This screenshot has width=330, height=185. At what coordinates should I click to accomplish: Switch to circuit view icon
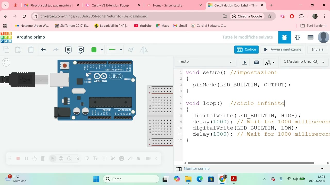[x=285, y=38]
